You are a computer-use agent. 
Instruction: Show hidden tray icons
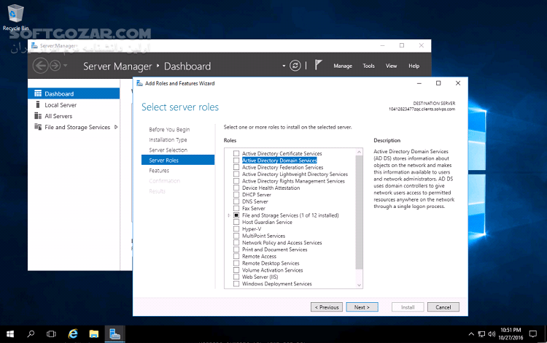471,334
